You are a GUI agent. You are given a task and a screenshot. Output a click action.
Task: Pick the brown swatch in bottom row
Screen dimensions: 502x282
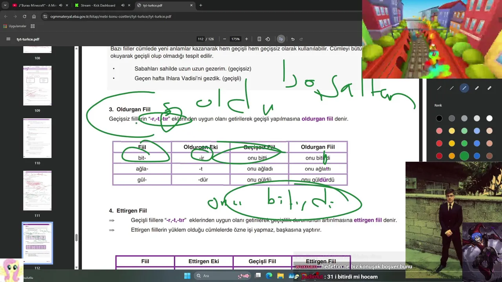tap(489, 156)
